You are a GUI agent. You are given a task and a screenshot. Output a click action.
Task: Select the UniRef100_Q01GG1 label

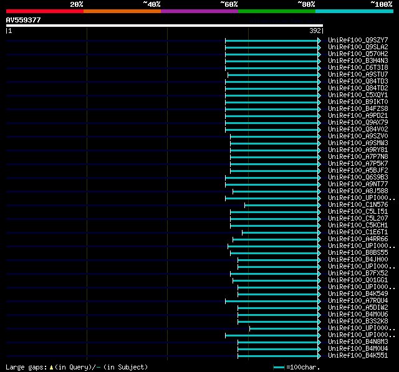[358, 280]
